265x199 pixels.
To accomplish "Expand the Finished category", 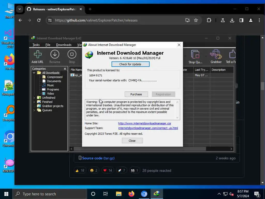I will [34, 102].
